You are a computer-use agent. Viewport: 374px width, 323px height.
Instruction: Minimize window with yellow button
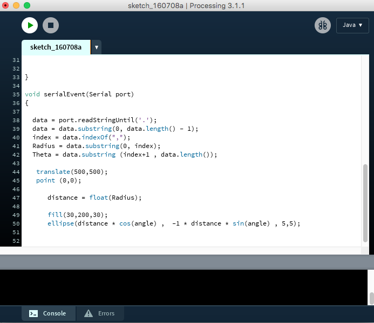coord(16,5)
